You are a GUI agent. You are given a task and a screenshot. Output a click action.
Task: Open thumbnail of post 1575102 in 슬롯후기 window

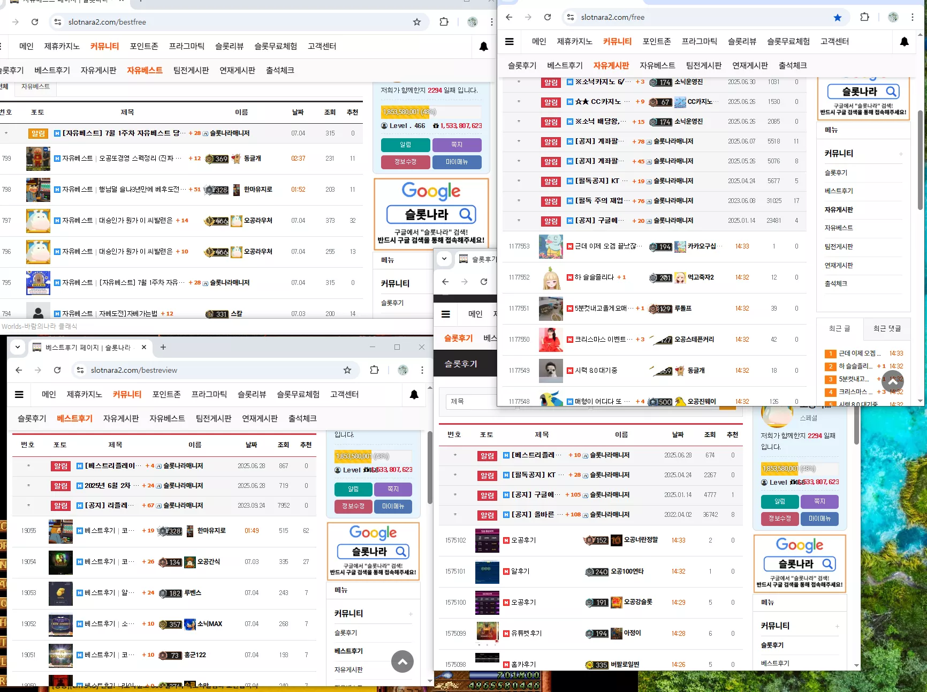[x=487, y=541]
